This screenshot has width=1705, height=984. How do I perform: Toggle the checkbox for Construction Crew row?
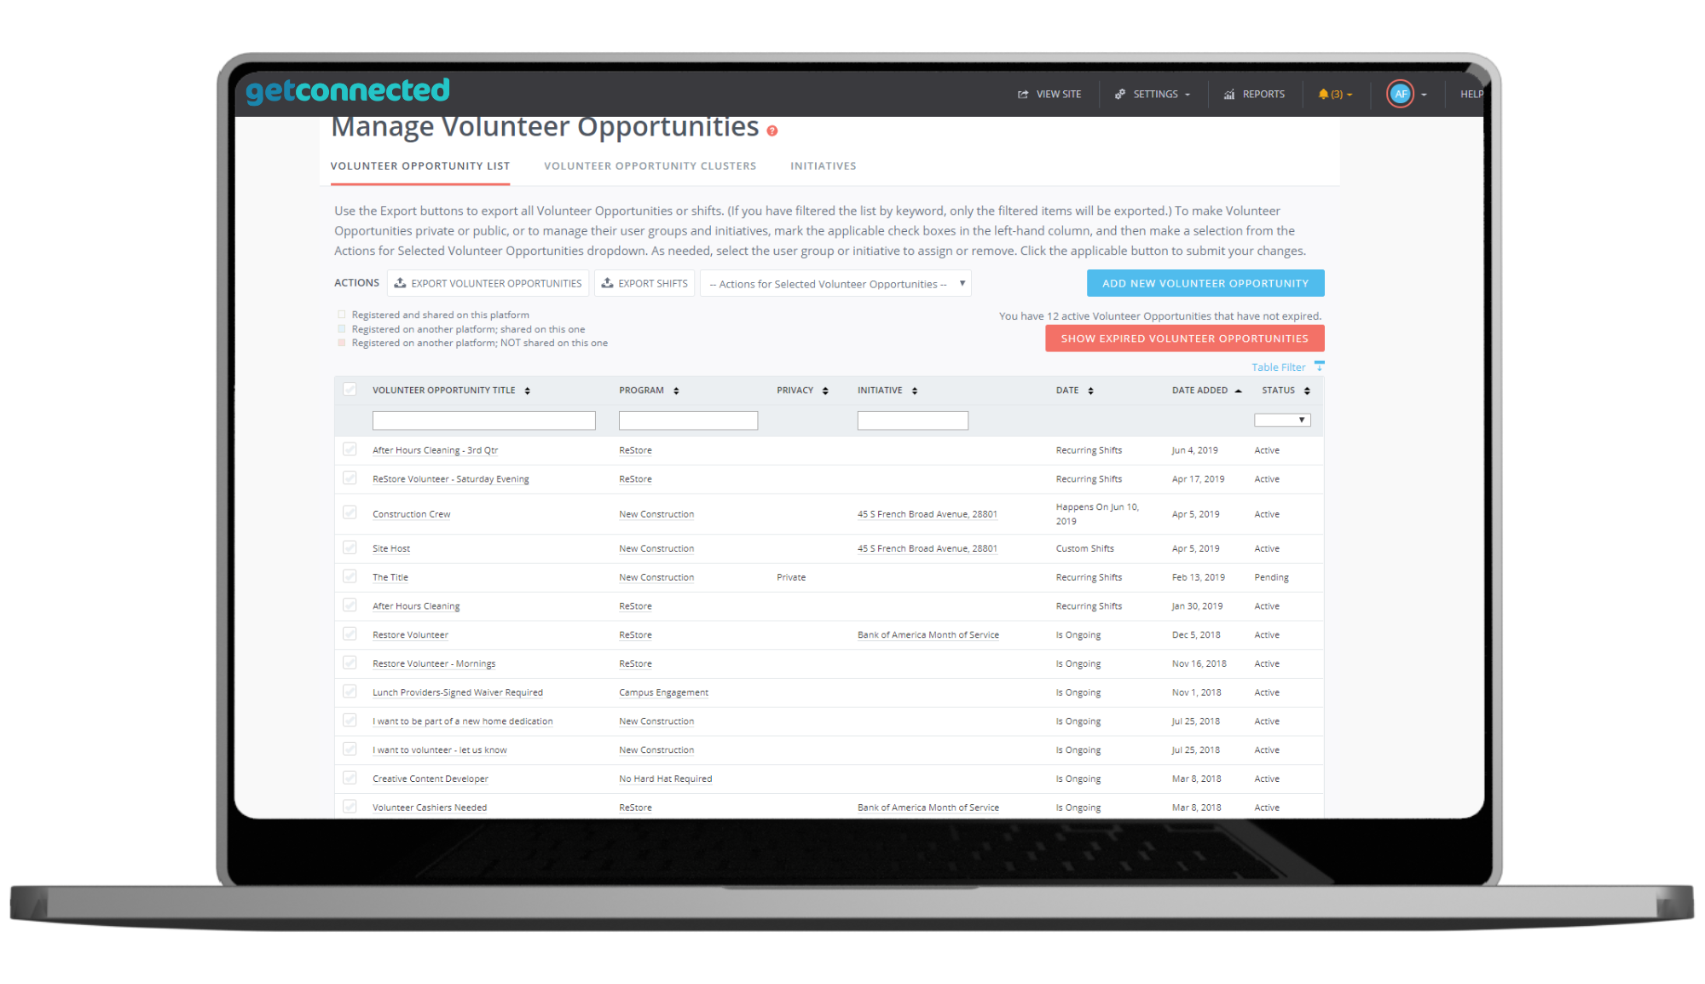pyautogui.click(x=349, y=512)
